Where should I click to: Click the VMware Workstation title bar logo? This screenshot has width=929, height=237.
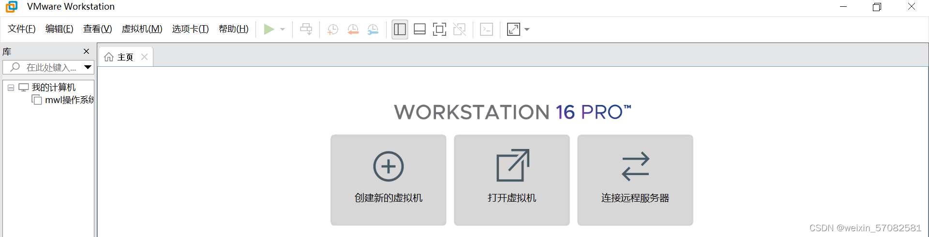(12, 6)
